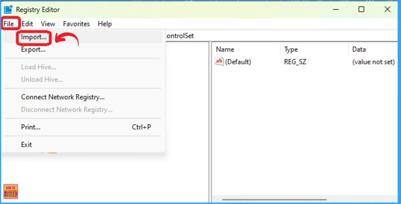Click the (Default) string value icon
Image resolution: width=401 pixels, height=204 pixels.
coord(219,61)
